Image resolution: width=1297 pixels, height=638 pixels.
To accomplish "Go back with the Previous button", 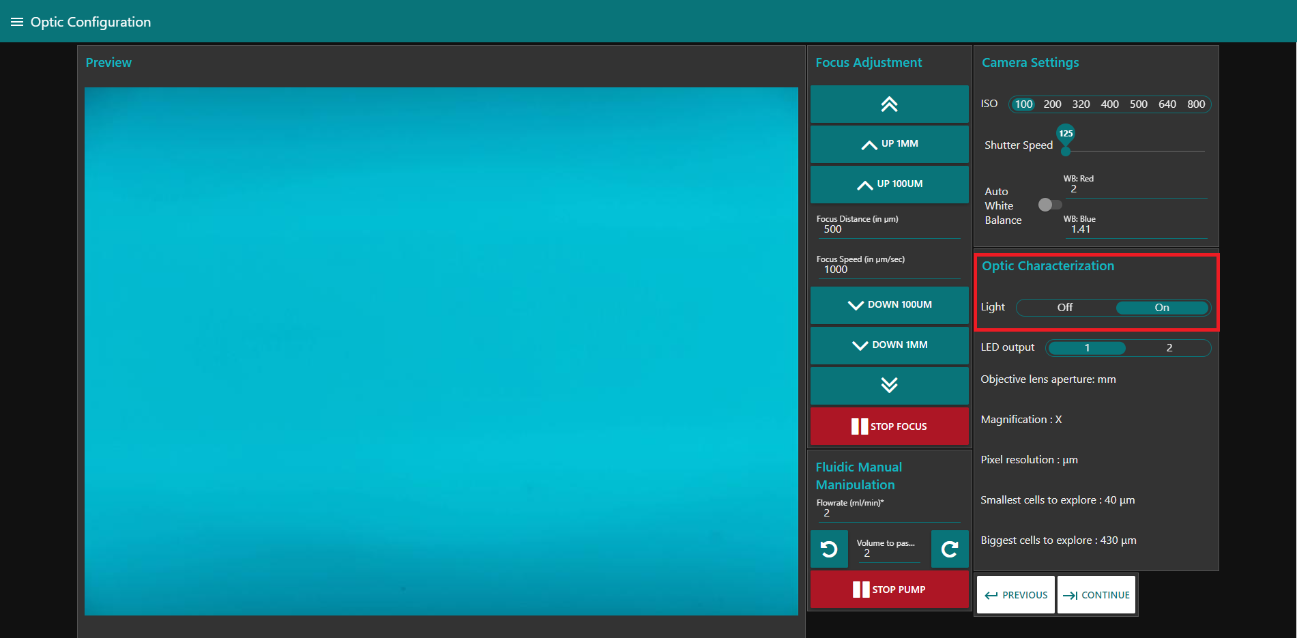I will [x=1016, y=595].
